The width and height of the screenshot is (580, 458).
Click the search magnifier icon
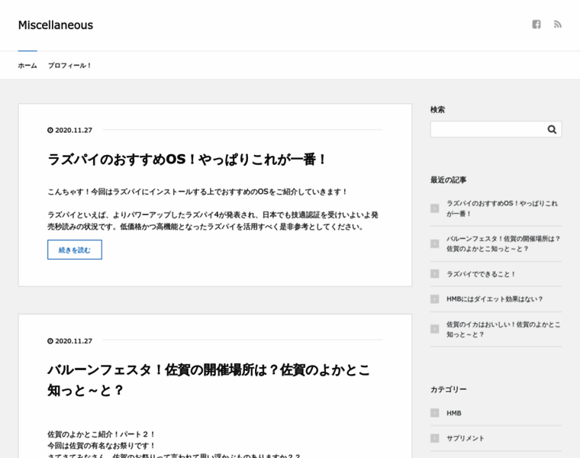click(x=552, y=130)
